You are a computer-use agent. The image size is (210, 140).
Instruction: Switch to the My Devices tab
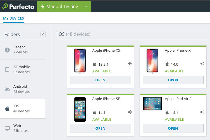13,18
